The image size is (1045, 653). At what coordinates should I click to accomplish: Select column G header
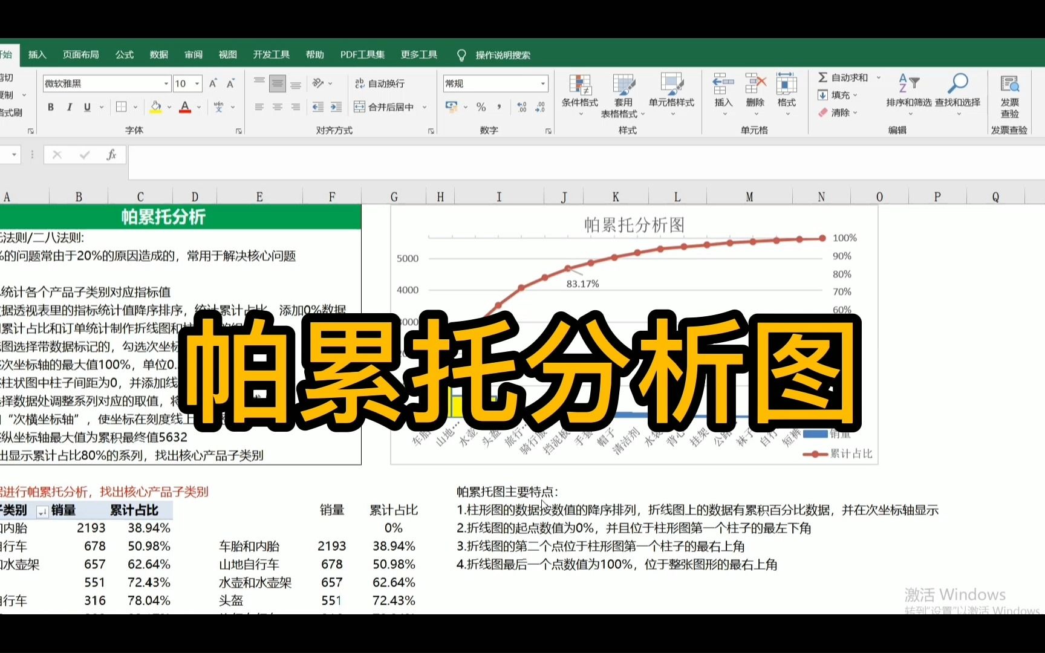coord(394,197)
